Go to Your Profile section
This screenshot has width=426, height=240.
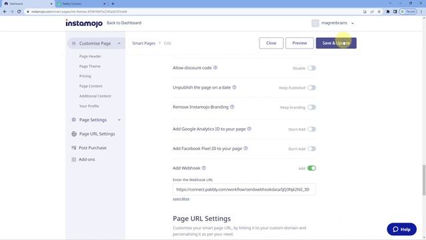click(89, 106)
